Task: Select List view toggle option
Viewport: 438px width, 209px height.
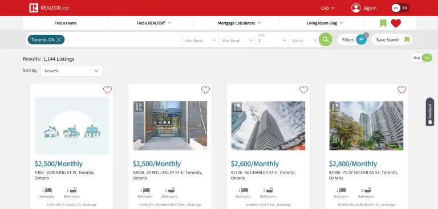Action: tap(427, 58)
